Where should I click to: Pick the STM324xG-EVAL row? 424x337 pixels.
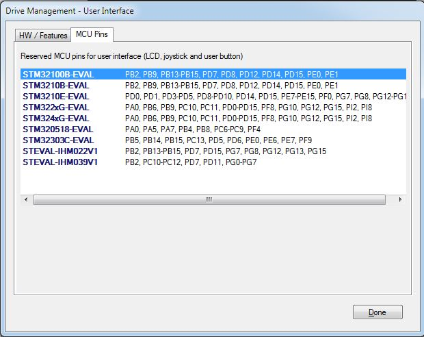[213, 118]
